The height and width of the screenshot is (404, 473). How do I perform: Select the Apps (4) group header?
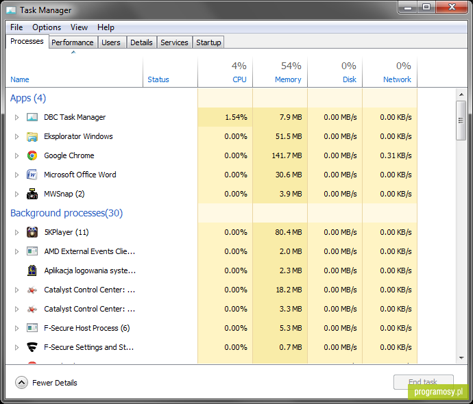click(28, 98)
